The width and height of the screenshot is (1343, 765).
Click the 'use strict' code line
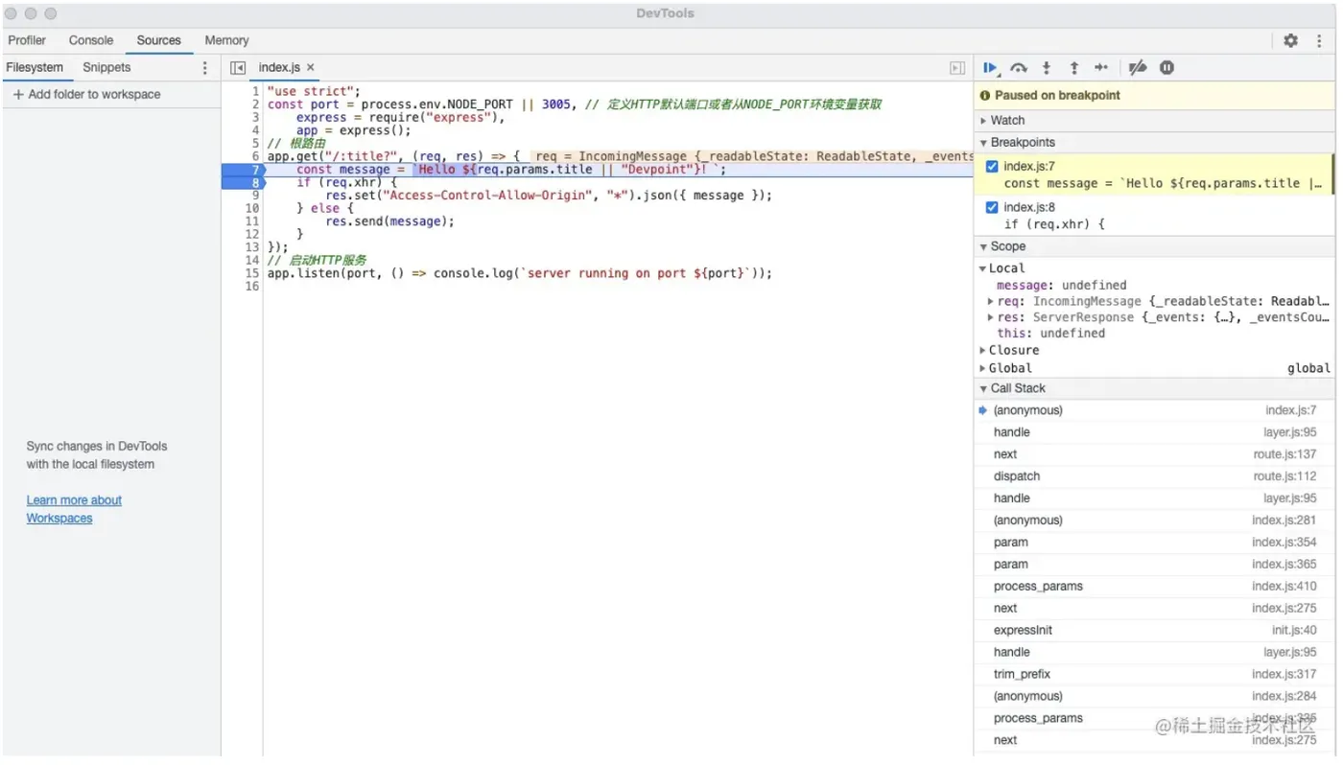click(x=314, y=91)
